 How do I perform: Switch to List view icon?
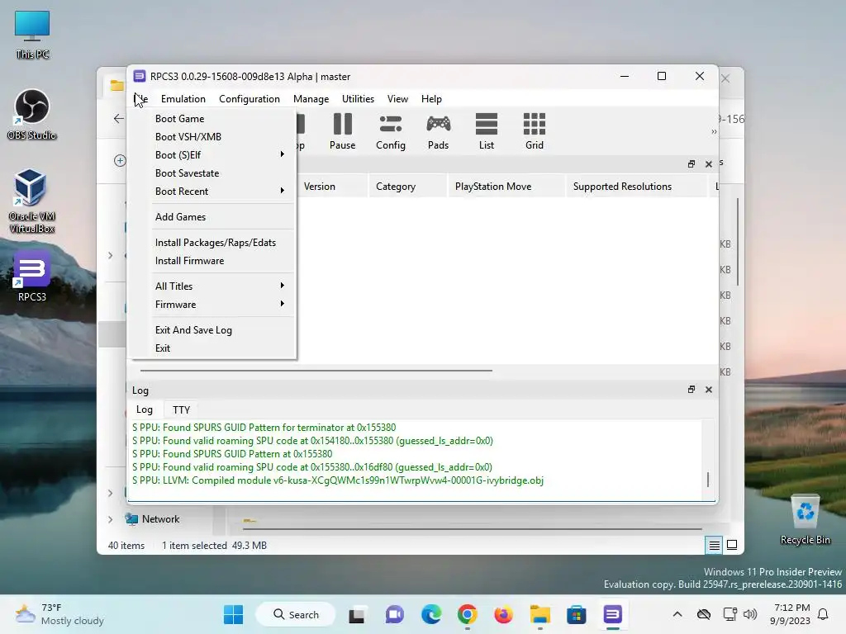(x=486, y=131)
